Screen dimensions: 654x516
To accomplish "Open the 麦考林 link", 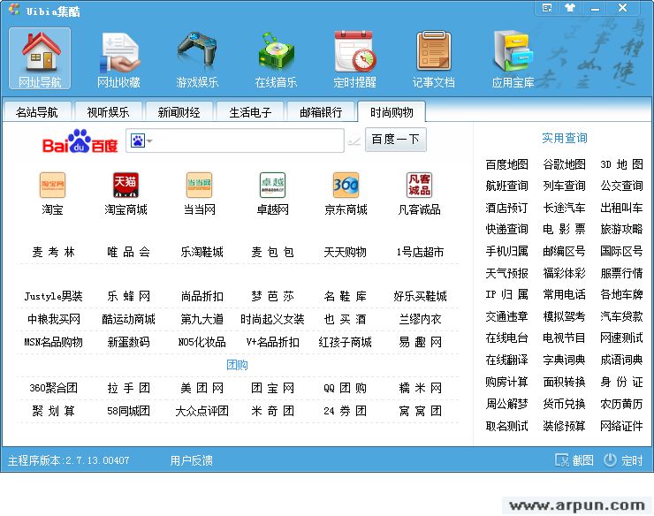I will pyautogui.click(x=53, y=252).
